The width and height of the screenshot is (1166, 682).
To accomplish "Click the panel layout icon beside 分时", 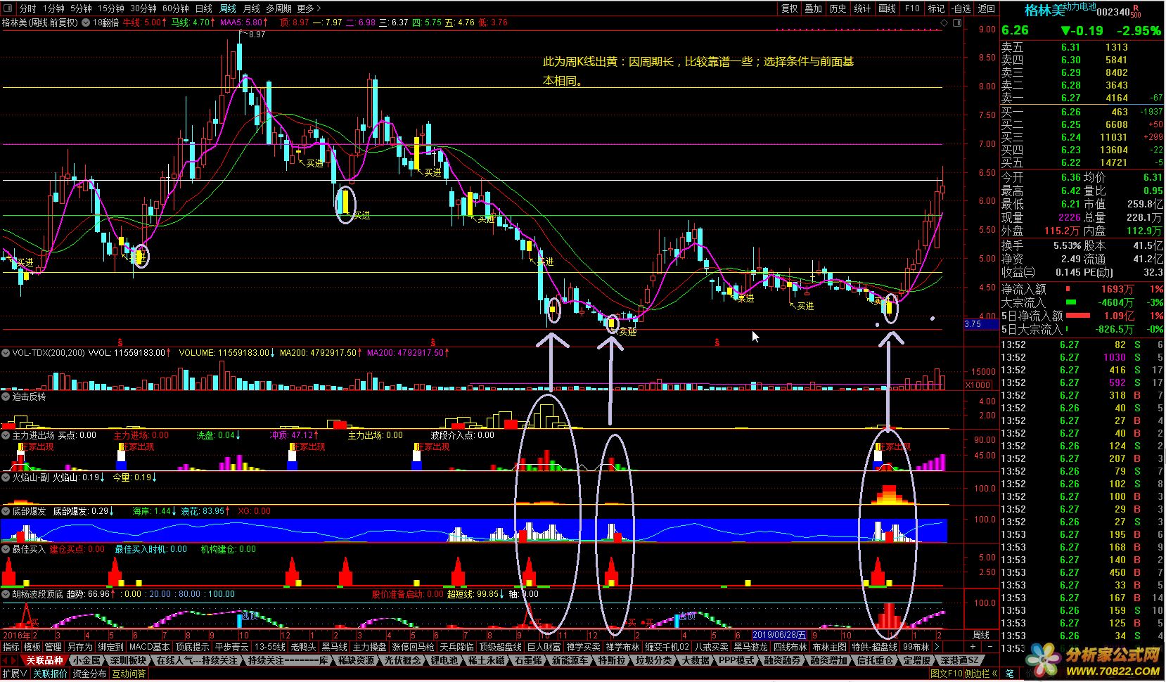I will click(x=8, y=8).
